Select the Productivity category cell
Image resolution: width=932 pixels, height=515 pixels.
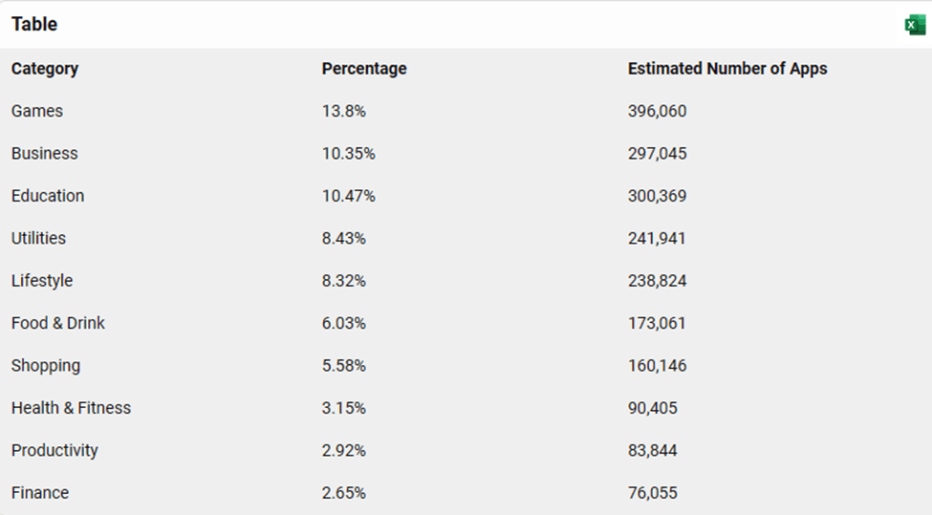click(54, 451)
